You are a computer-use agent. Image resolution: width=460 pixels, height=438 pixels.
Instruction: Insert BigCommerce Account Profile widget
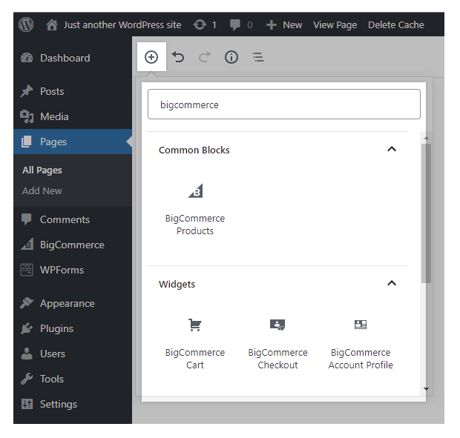tap(361, 344)
